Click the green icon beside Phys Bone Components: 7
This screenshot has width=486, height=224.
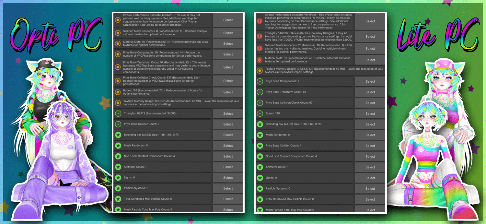[260, 81]
